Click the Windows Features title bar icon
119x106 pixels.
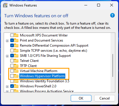[5, 5]
